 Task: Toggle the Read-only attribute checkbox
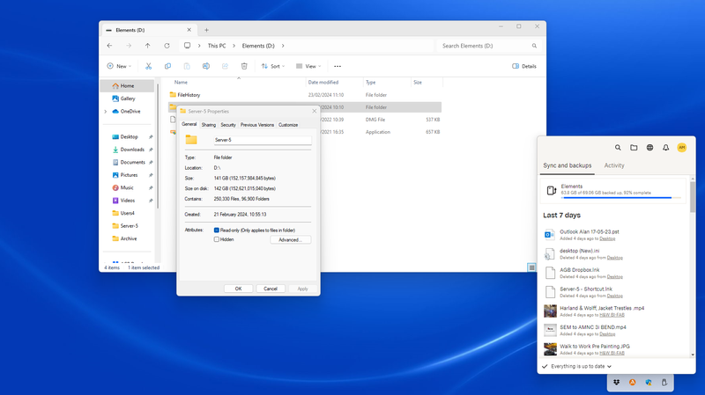pos(216,230)
